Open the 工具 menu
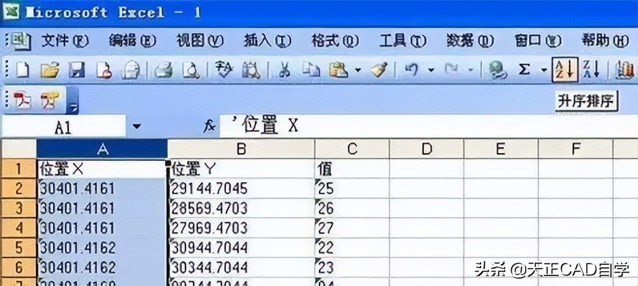 403,41
